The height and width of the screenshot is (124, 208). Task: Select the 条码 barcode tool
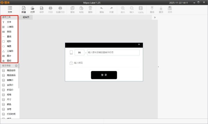click(x=9, y=32)
